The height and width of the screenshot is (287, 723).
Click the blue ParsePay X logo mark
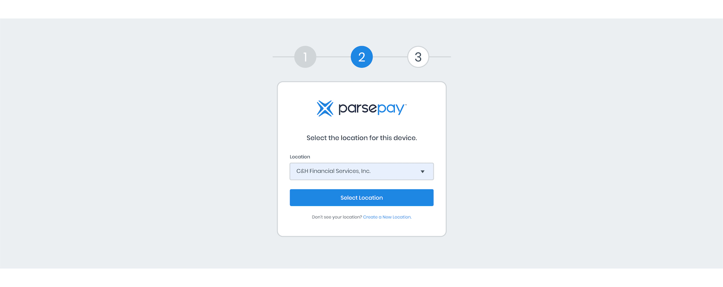pyautogui.click(x=325, y=108)
